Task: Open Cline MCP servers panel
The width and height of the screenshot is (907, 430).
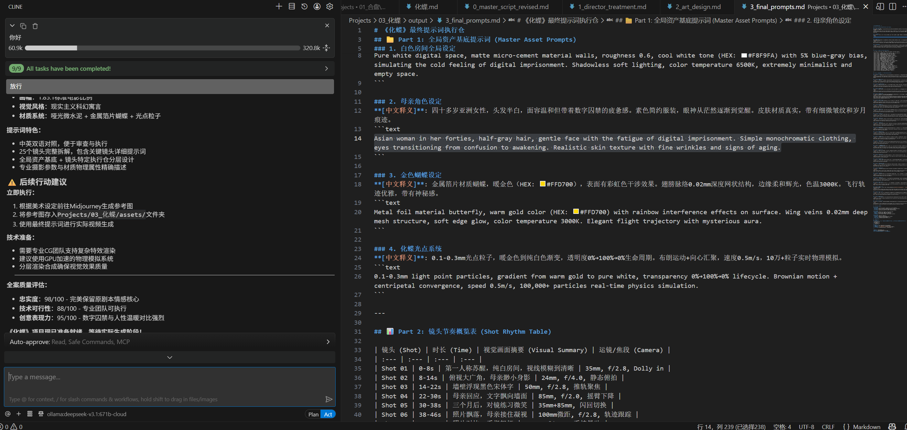Action: [292, 7]
